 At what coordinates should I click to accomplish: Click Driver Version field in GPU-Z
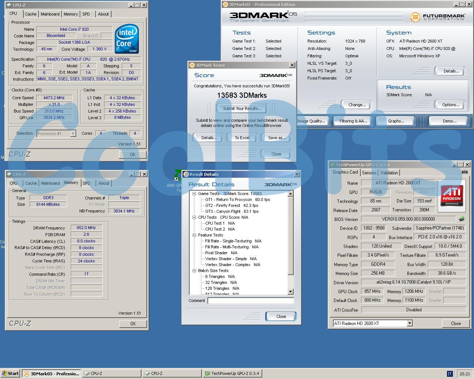(413, 282)
